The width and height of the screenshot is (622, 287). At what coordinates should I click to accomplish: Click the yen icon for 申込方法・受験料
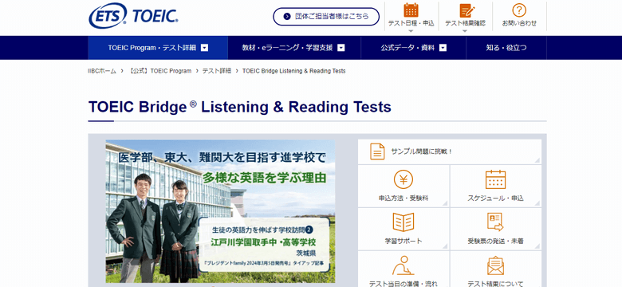[404, 179]
